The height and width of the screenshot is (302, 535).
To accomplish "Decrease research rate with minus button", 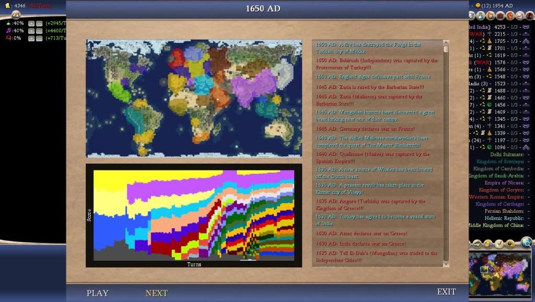I will [39, 23].
